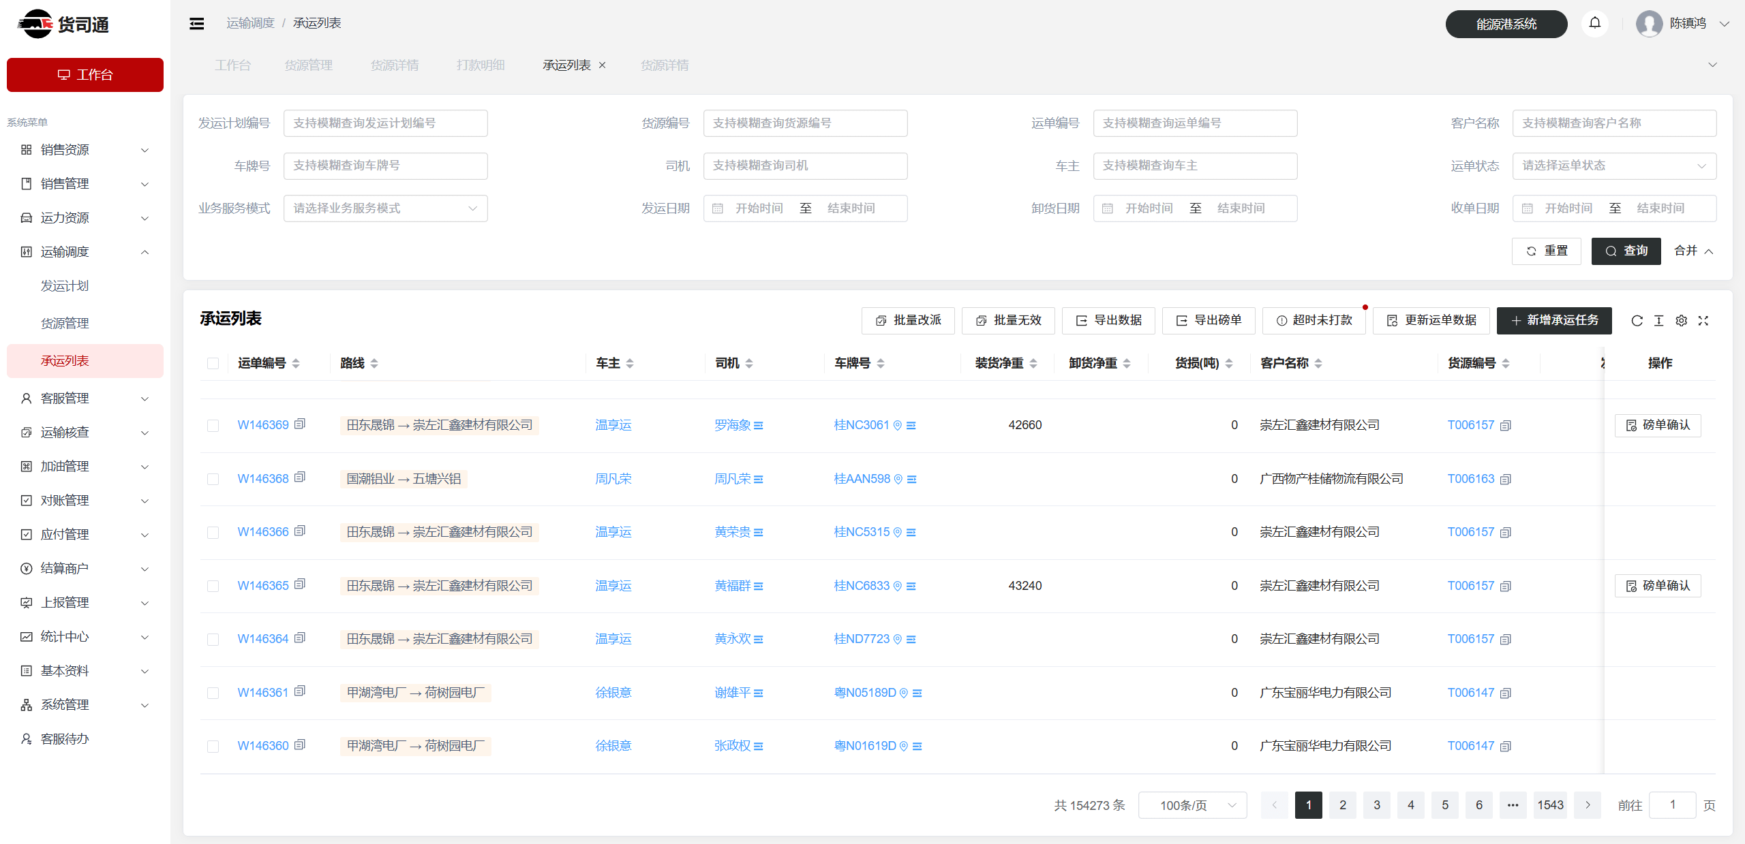Show location for vehicle 桂NC3061

(898, 426)
